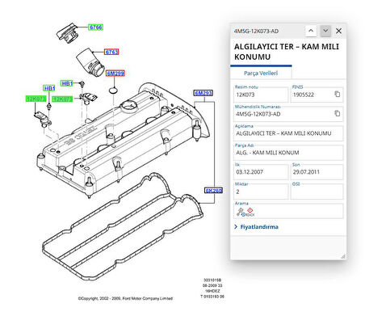
Task: Select the 6K260 gasket callout label
Action: [213, 191]
